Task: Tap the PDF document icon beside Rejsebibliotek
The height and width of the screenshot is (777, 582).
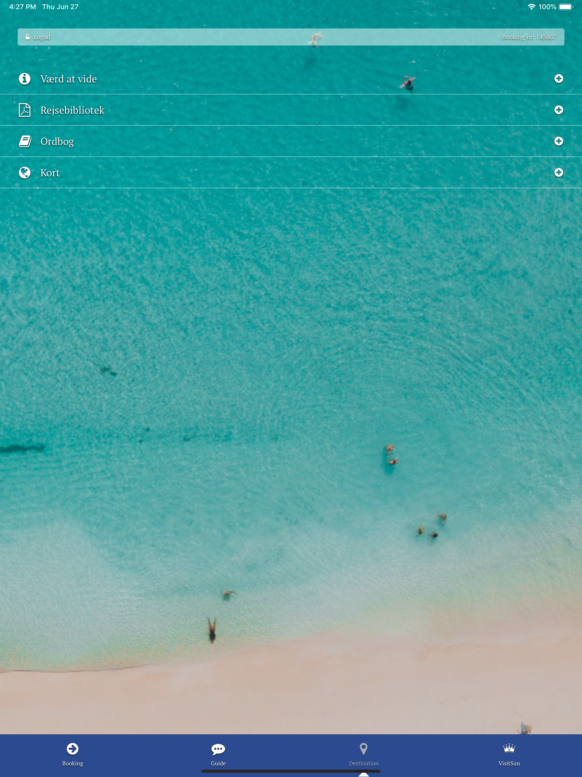Action: point(24,110)
